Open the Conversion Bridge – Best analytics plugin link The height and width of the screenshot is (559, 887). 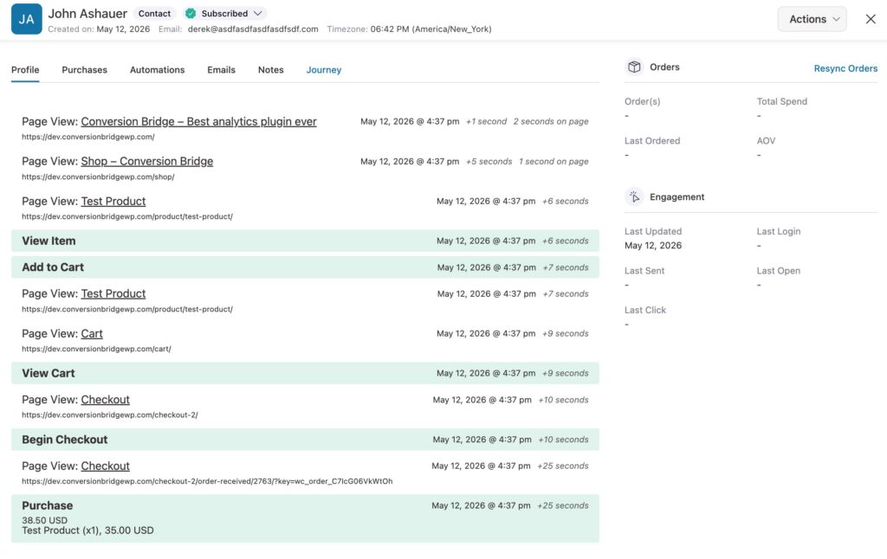198,121
